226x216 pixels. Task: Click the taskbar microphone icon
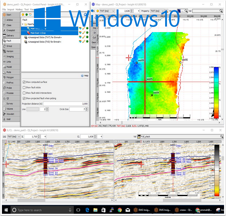coord(70,210)
